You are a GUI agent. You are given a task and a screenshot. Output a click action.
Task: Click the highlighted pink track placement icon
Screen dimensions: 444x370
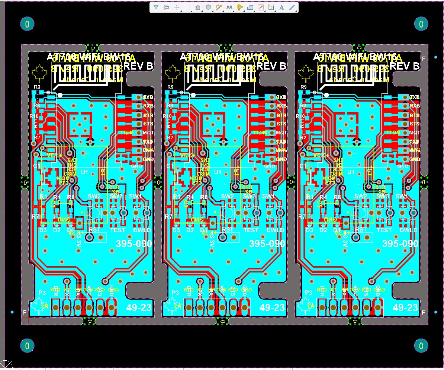coord(261,7)
